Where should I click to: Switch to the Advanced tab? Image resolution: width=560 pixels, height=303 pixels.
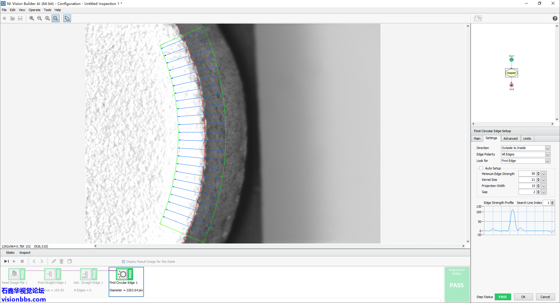pyautogui.click(x=510, y=139)
